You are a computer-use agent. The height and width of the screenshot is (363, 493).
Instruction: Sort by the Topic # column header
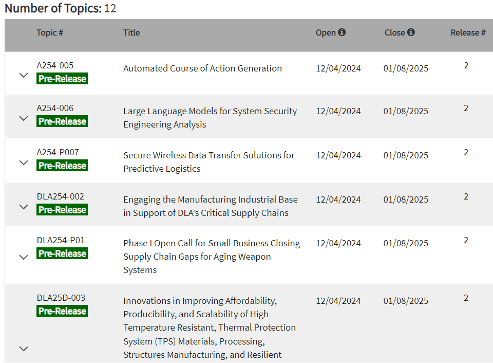(50, 32)
